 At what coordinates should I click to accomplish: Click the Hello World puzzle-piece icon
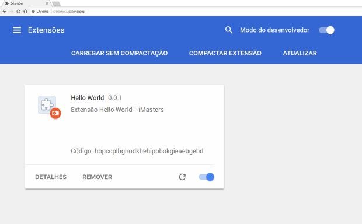tap(47, 104)
